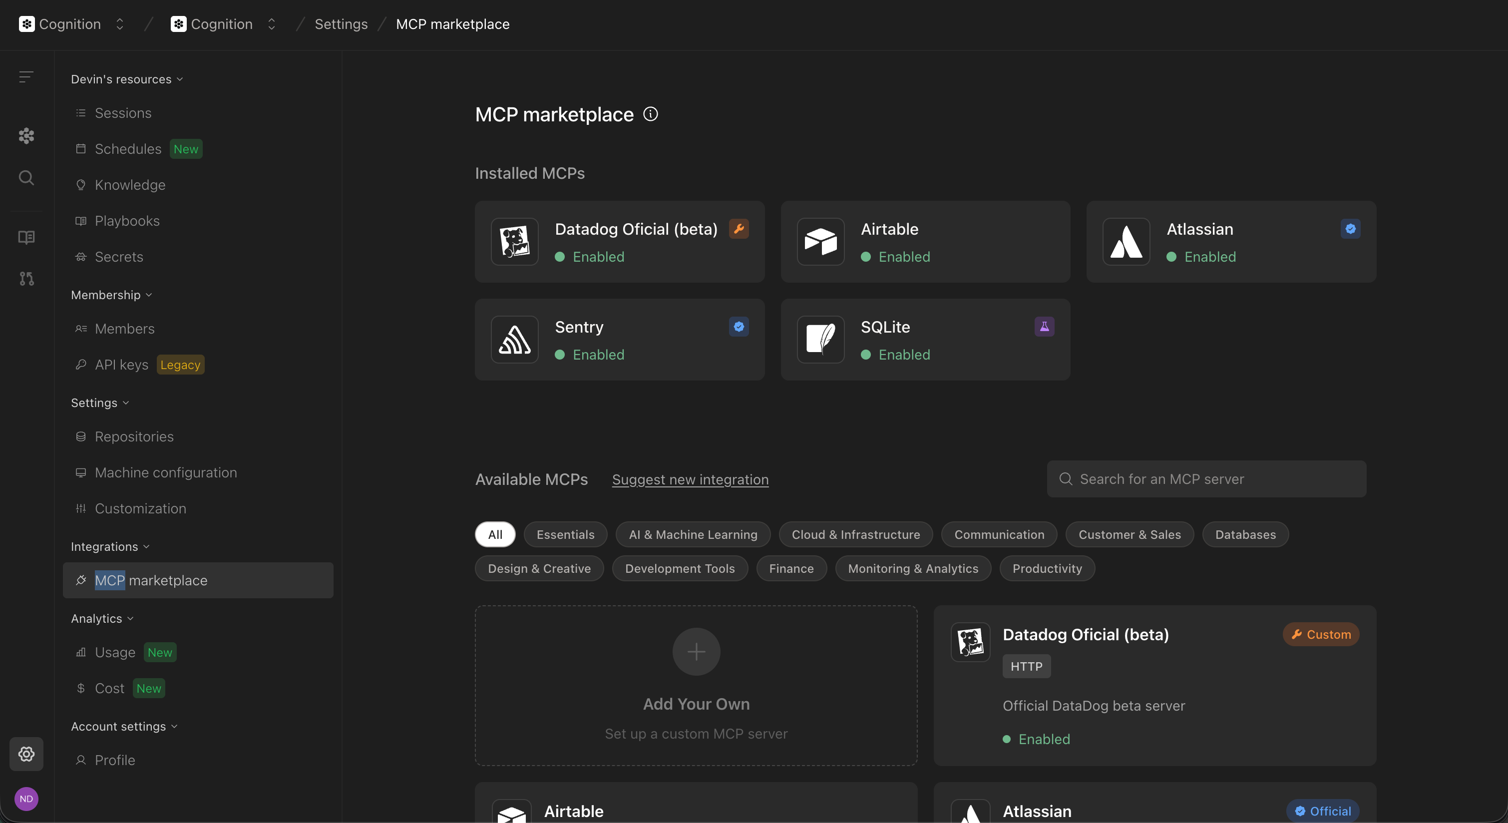Screen dimensions: 1508x823
Task: Open Playbooks in the sidebar
Action: point(127,221)
